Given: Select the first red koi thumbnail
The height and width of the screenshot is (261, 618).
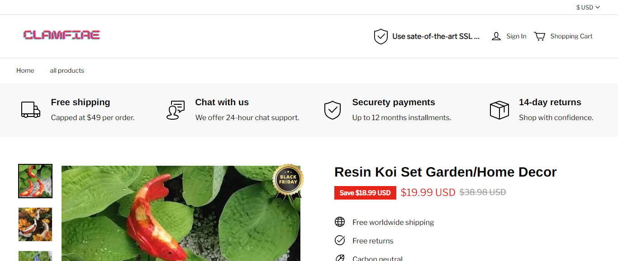Looking at the screenshot, I should [x=35, y=181].
